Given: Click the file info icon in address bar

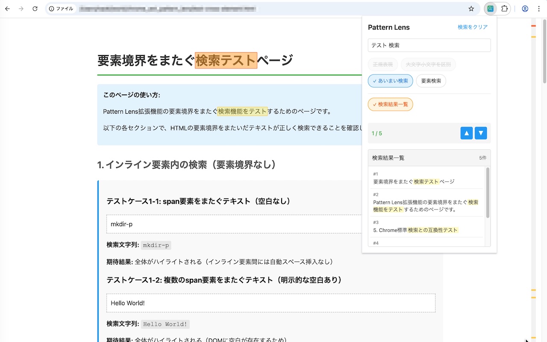Looking at the screenshot, I should point(52,9).
